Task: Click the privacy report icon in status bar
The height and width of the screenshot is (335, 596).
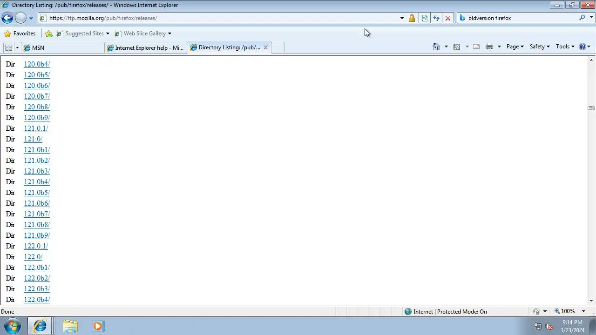Action: [x=536, y=311]
